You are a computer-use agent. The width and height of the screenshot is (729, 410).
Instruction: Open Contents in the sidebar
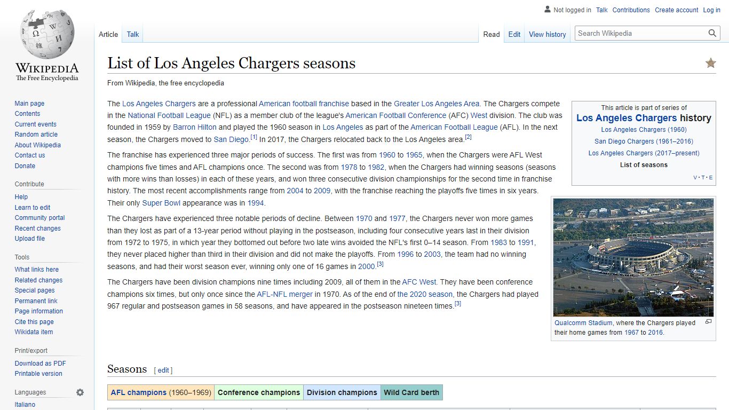tap(27, 114)
